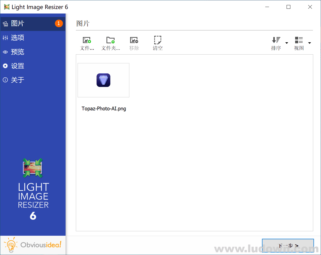Open the 设置 (Settings) sidebar tab
Image resolution: width=321 pixels, height=255 pixels.
point(33,66)
